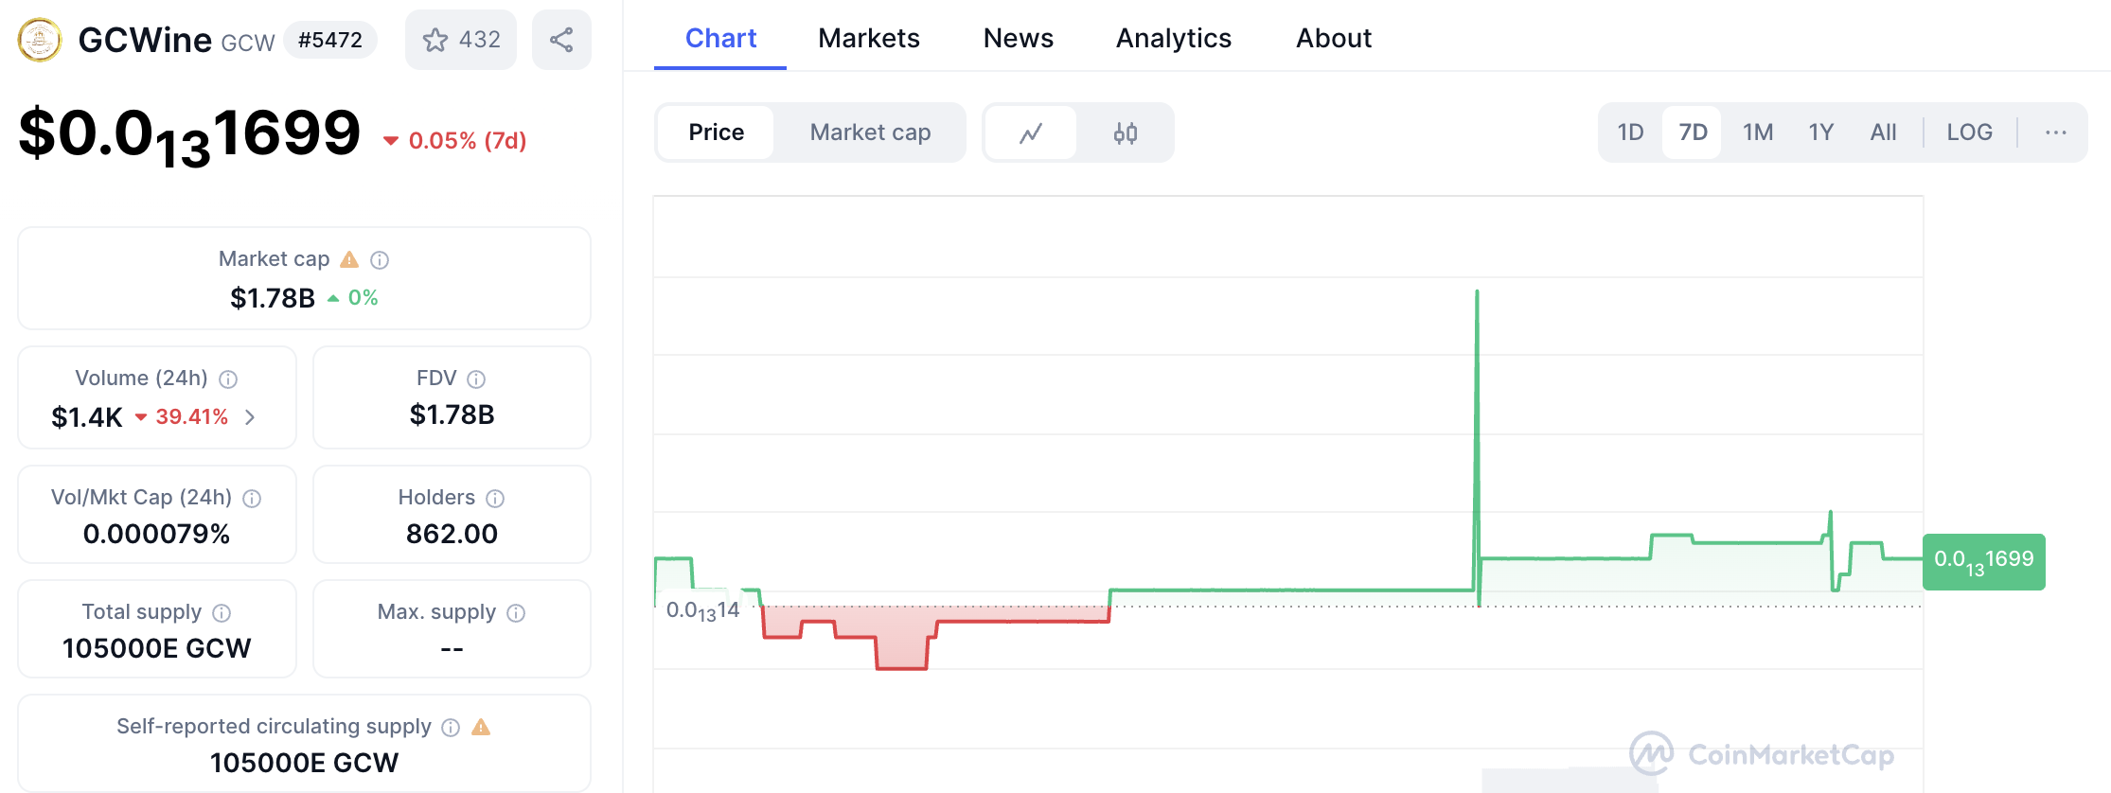Select the Price chart mode

click(716, 132)
